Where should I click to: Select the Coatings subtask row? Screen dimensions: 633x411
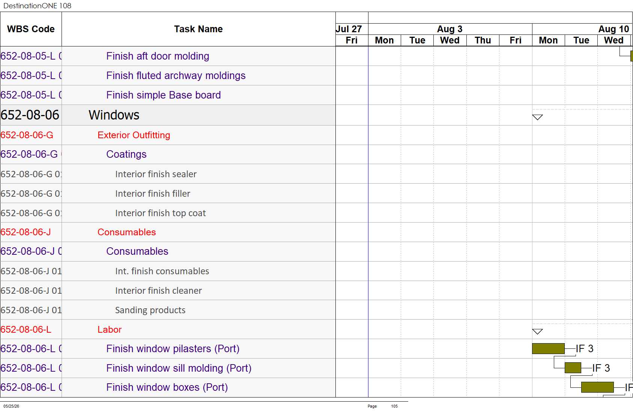(x=168, y=154)
